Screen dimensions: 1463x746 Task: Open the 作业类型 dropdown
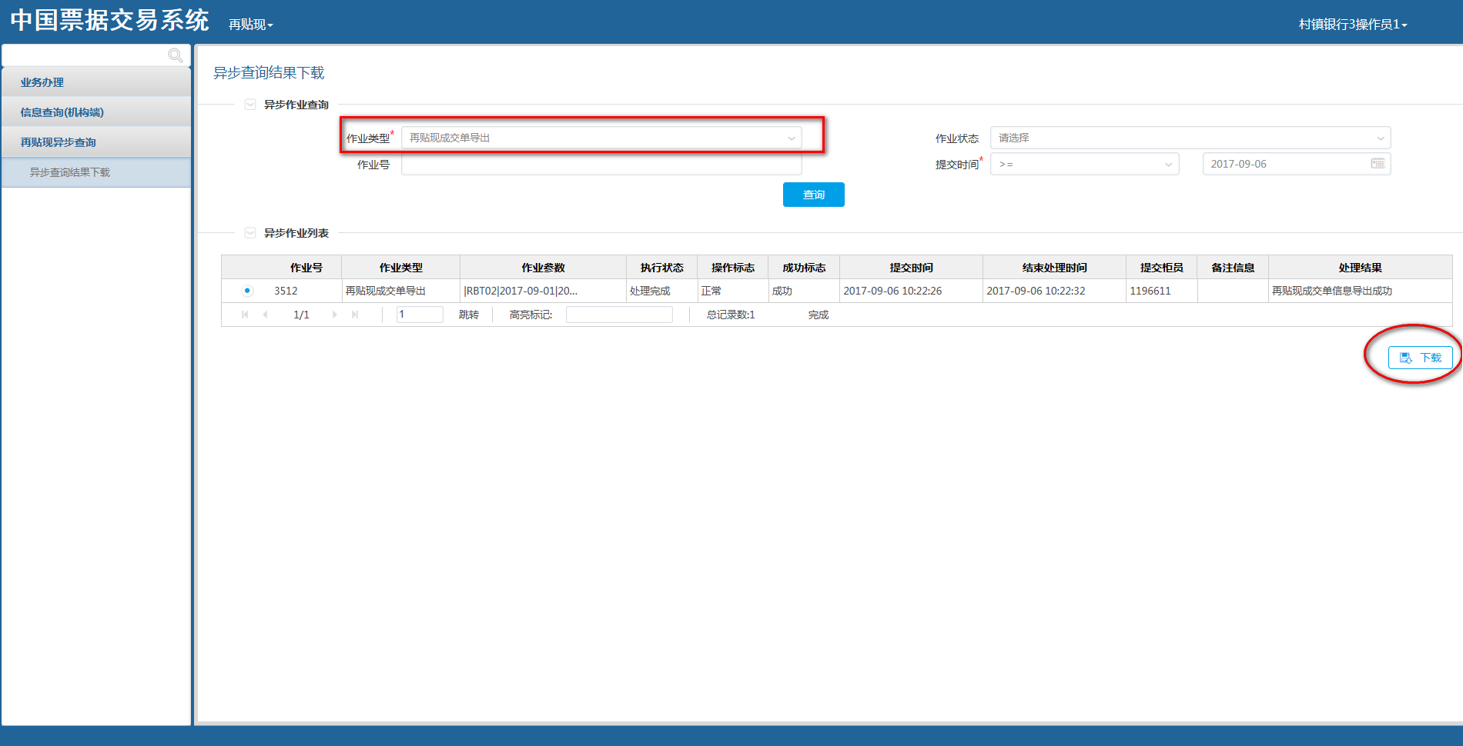tap(601, 138)
